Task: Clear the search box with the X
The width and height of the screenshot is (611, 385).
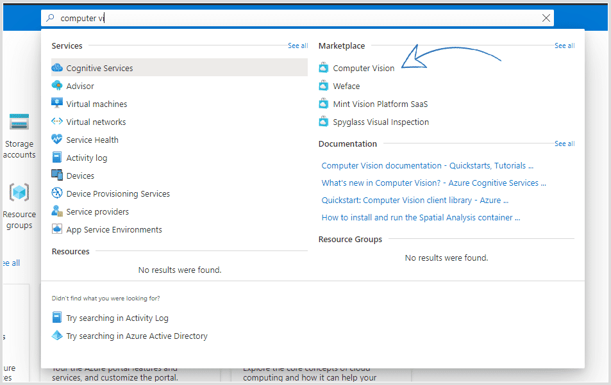Action: tap(546, 18)
